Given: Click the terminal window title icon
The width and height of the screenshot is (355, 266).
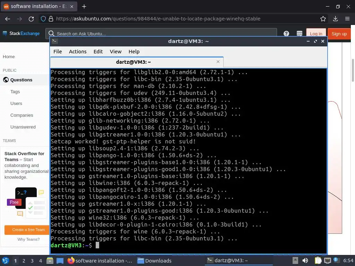Looking at the screenshot, I should pos(54,41).
